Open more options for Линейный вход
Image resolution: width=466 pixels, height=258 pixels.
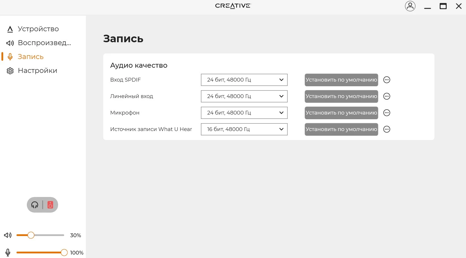click(387, 96)
